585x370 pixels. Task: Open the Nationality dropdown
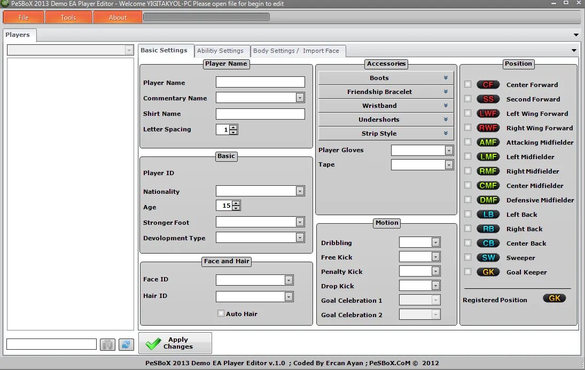click(x=300, y=191)
